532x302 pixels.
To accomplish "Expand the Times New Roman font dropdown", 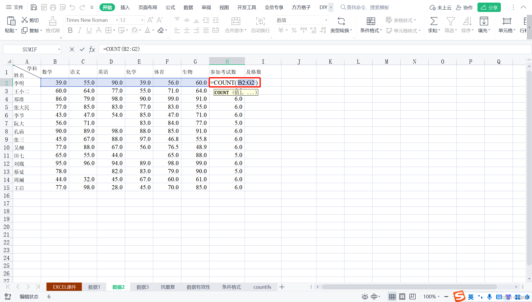I will coord(117,20).
